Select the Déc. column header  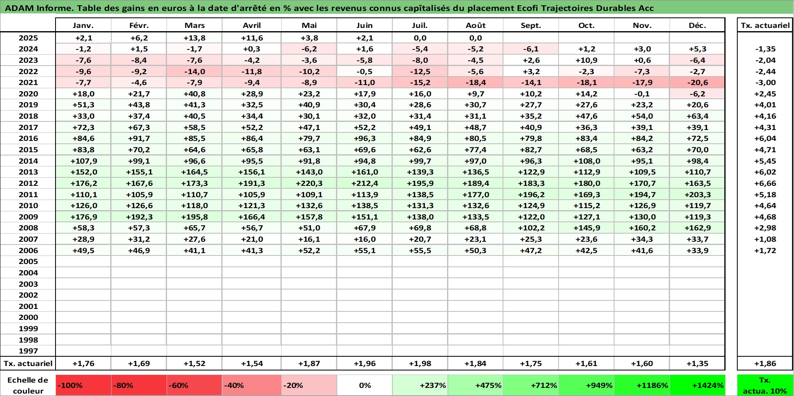click(x=697, y=25)
